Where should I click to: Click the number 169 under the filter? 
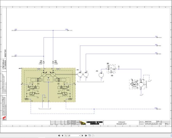click(112, 76)
